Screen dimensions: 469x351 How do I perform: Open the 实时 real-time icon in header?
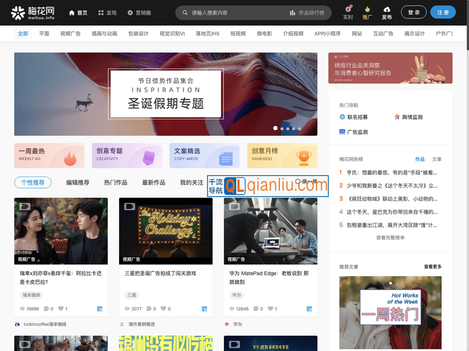pyautogui.click(x=348, y=9)
